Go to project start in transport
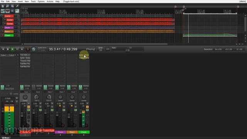Screen dimensions: 247x139 [3, 49]
